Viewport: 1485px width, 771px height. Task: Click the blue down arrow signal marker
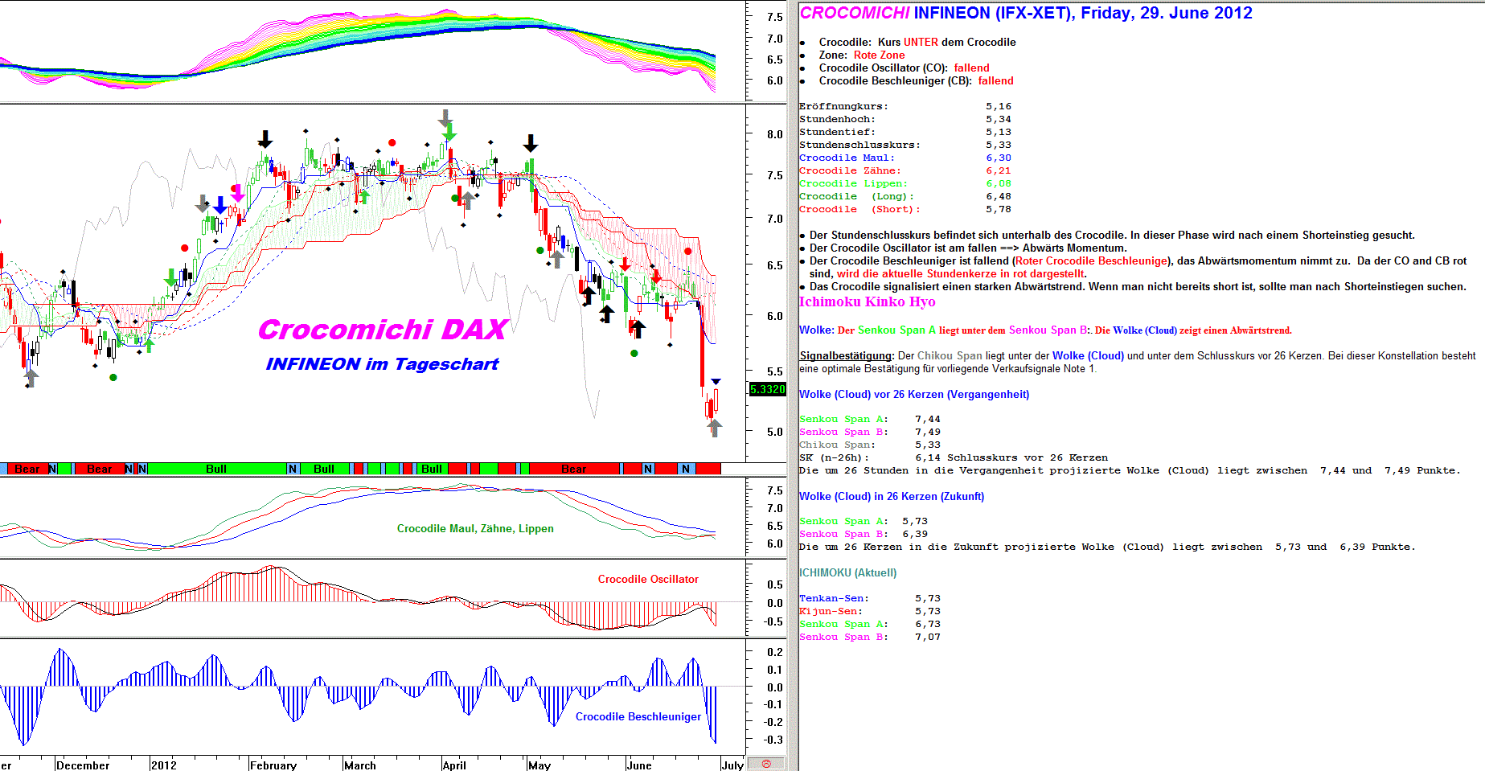[219, 206]
